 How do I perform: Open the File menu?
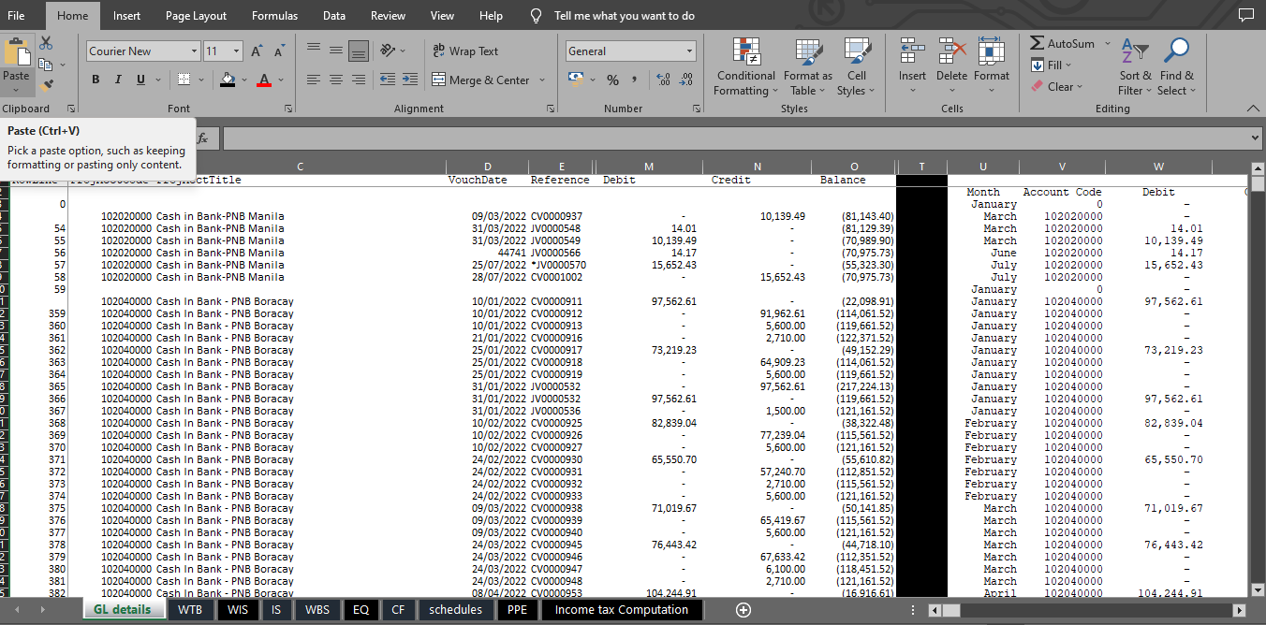[x=16, y=16]
